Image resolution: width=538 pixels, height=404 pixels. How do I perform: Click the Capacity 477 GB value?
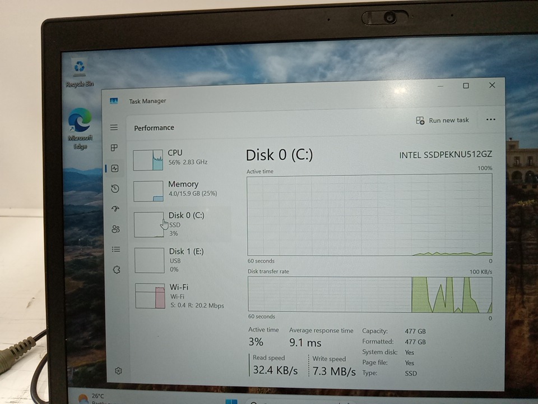click(415, 331)
